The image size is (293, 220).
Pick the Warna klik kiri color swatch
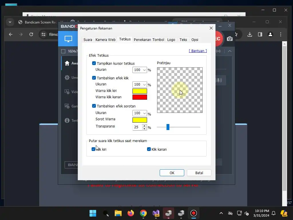point(140,91)
